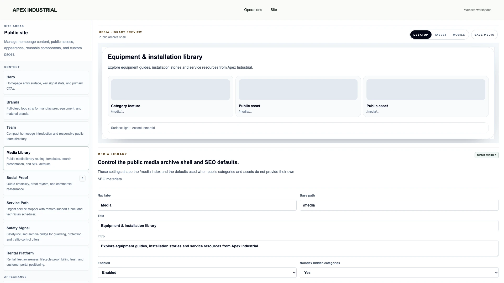Click the Media Visible status badge
The width and height of the screenshot is (504, 283).
(x=486, y=155)
